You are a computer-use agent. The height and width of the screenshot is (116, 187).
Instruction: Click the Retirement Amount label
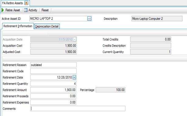click(15, 90)
